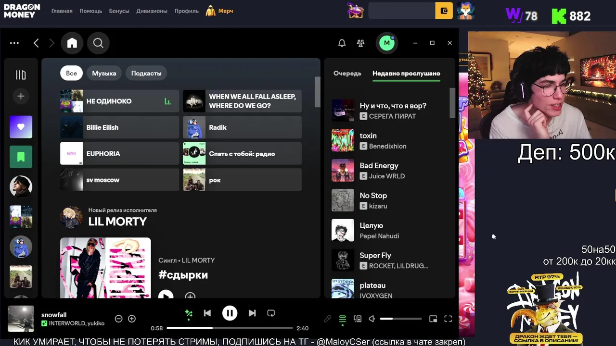Select track Ну и что, что я вор?
The width and height of the screenshot is (616, 346).
(390, 111)
